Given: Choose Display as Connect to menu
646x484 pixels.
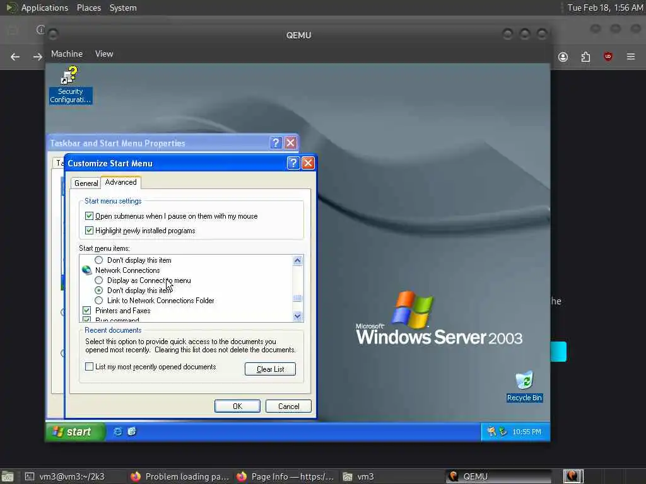Looking at the screenshot, I should 99,280.
